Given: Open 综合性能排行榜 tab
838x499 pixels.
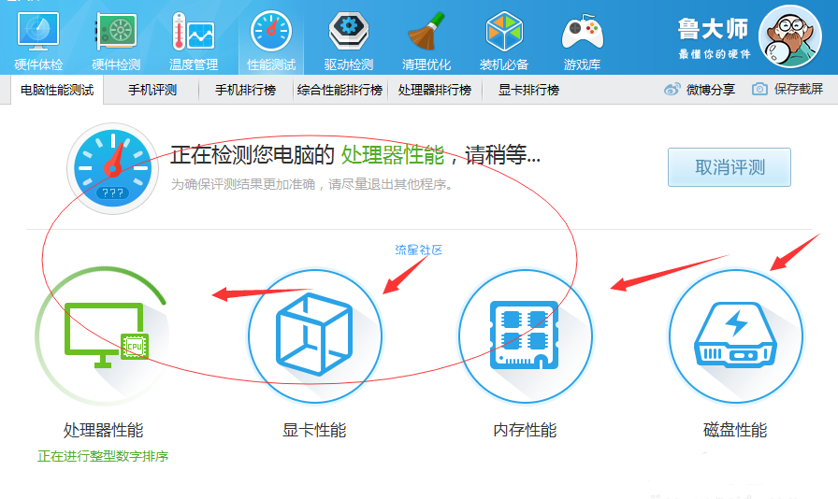Looking at the screenshot, I should coord(340,90).
